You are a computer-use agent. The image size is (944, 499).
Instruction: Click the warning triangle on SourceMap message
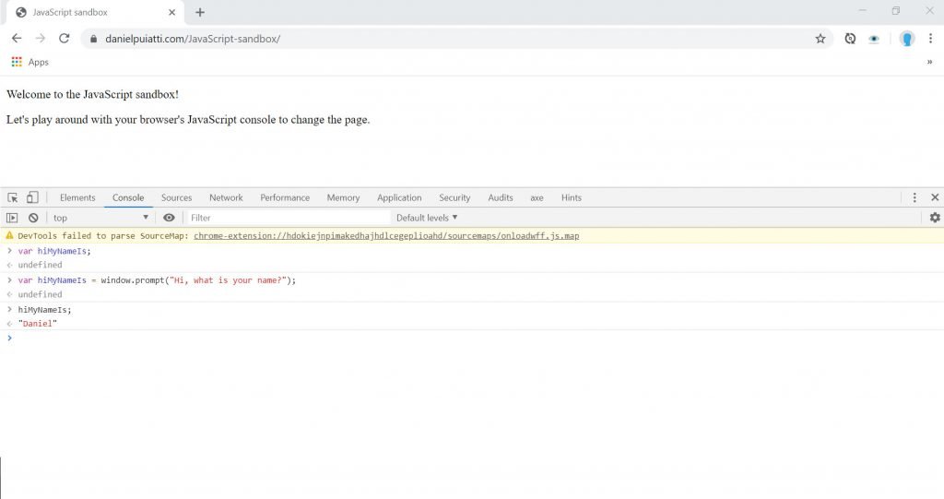coord(9,235)
